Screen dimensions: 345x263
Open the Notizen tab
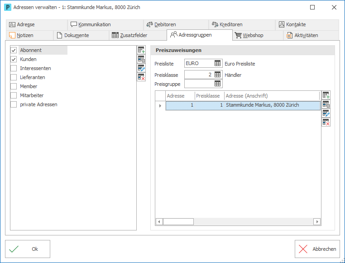click(29, 35)
